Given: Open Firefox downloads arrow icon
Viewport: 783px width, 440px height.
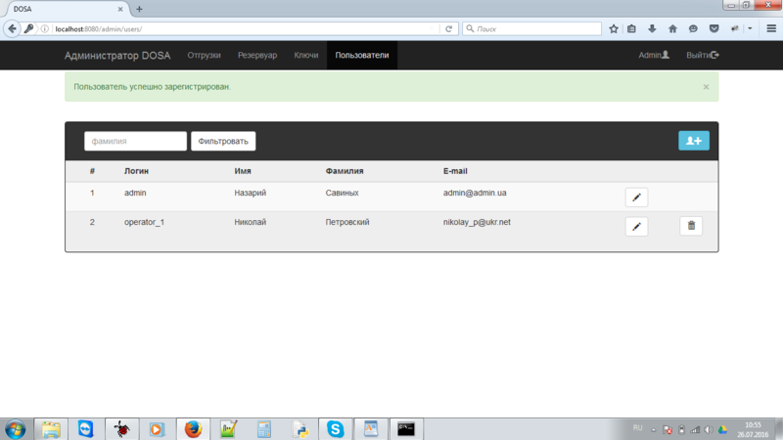Looking at the screenshot, I should 652,28.
